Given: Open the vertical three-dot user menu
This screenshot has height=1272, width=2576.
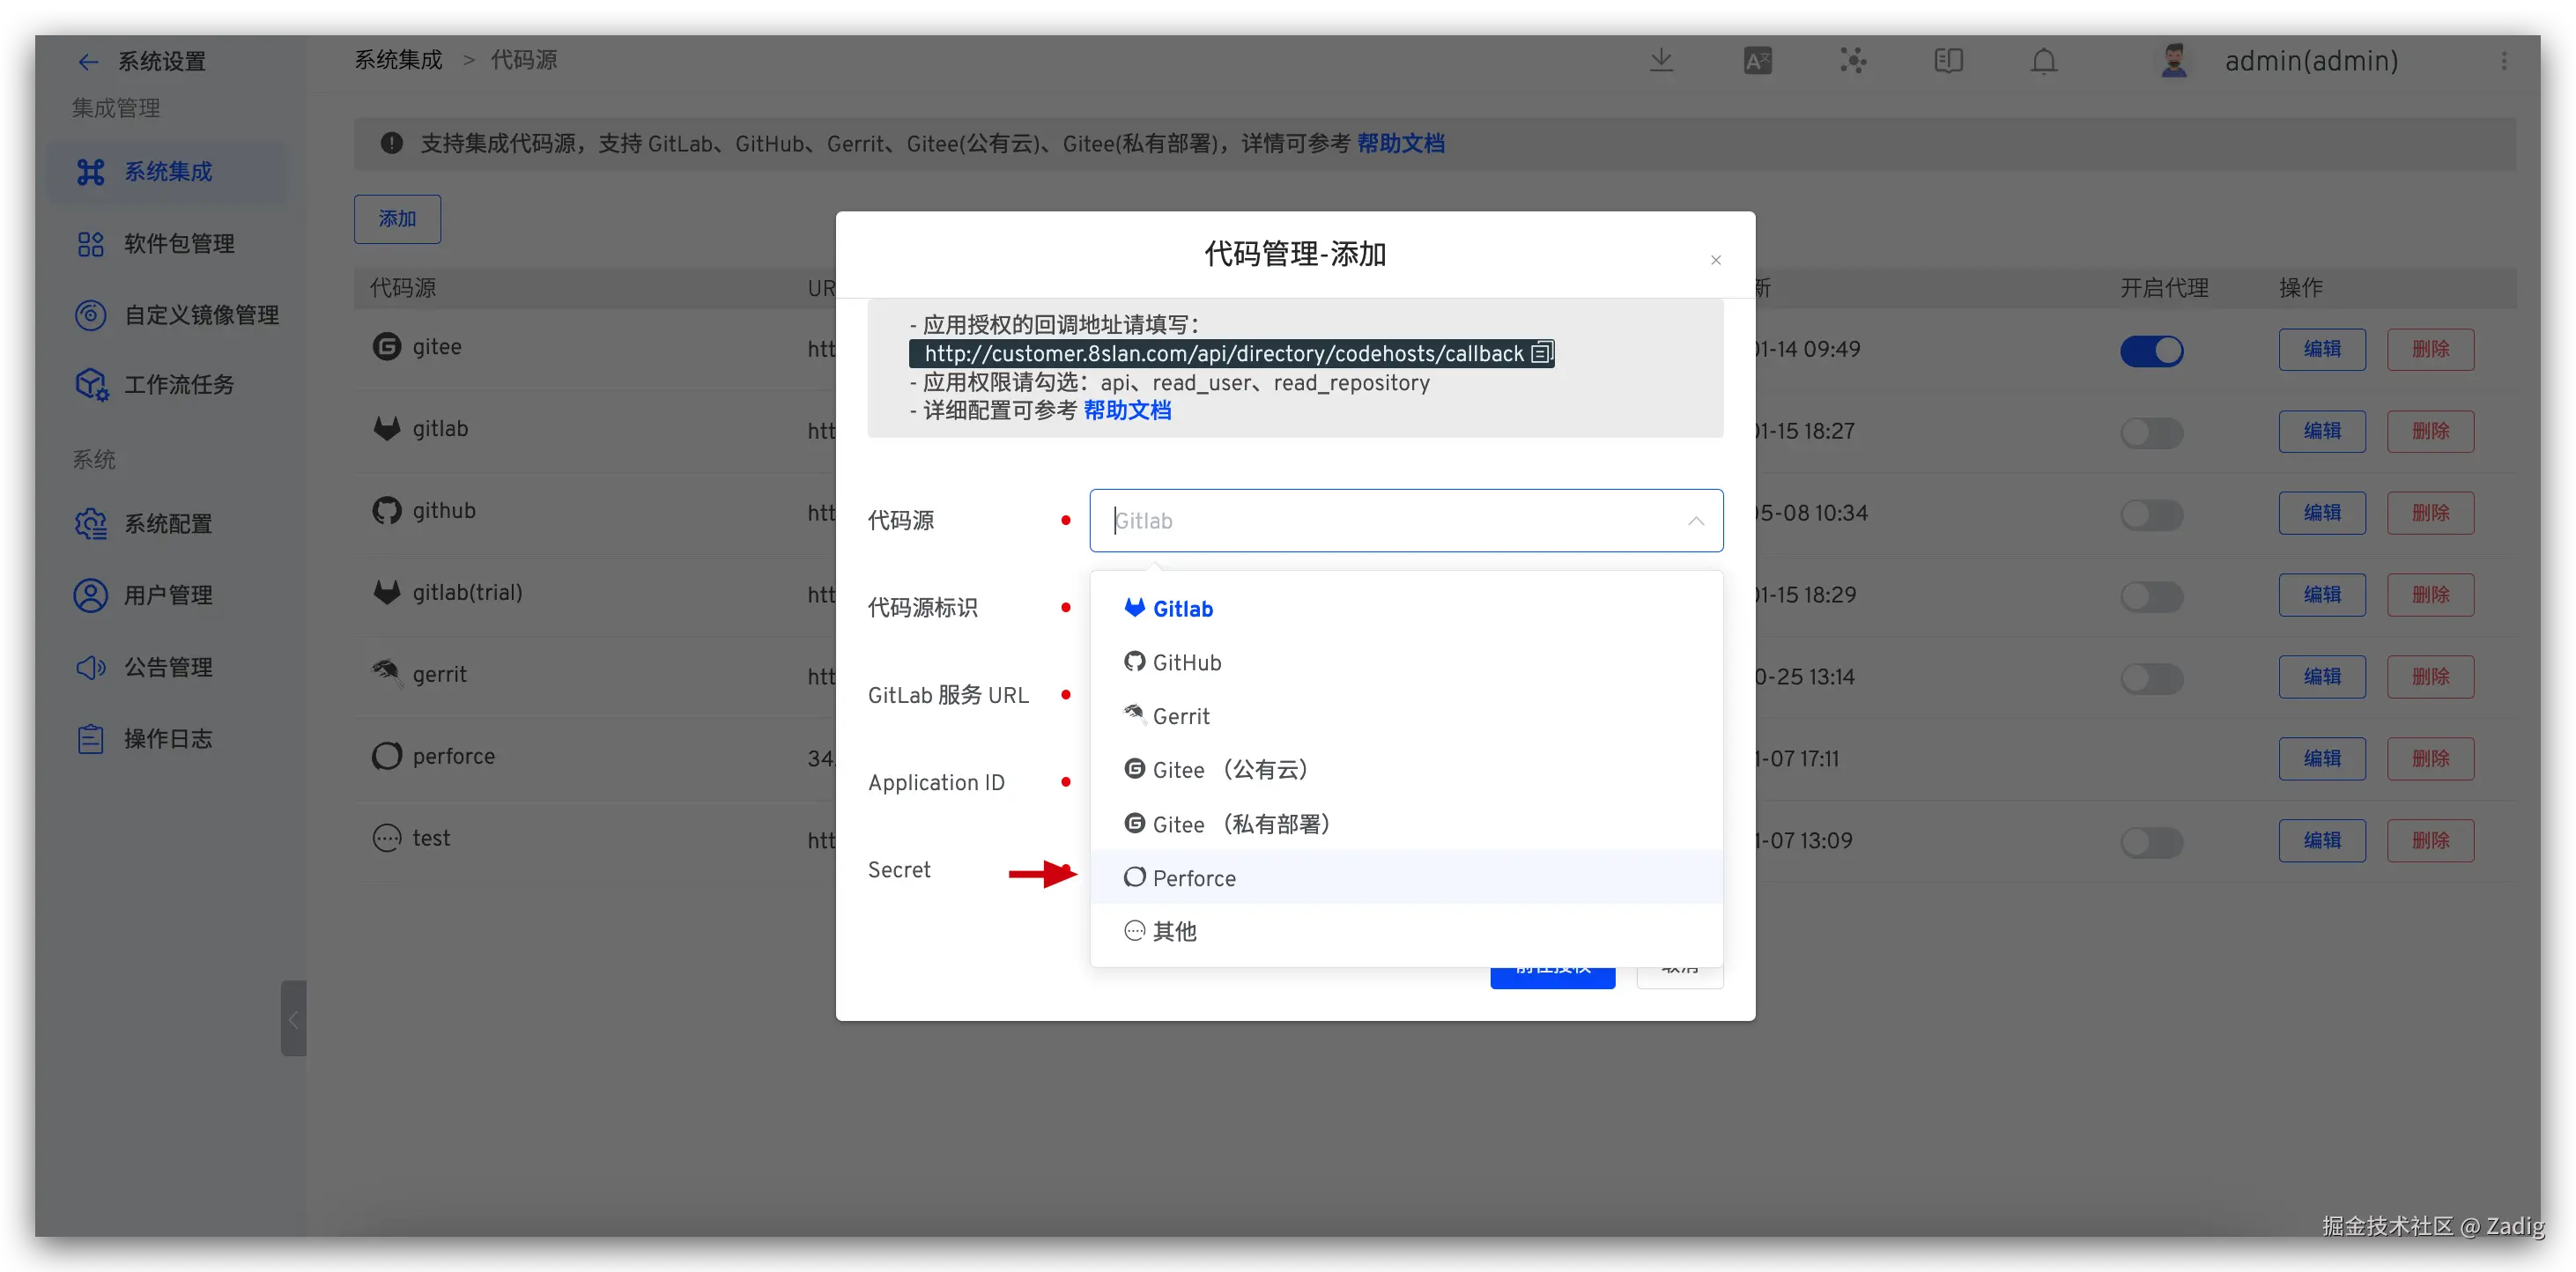Looking at the screenshot, I should [2503, 61].
